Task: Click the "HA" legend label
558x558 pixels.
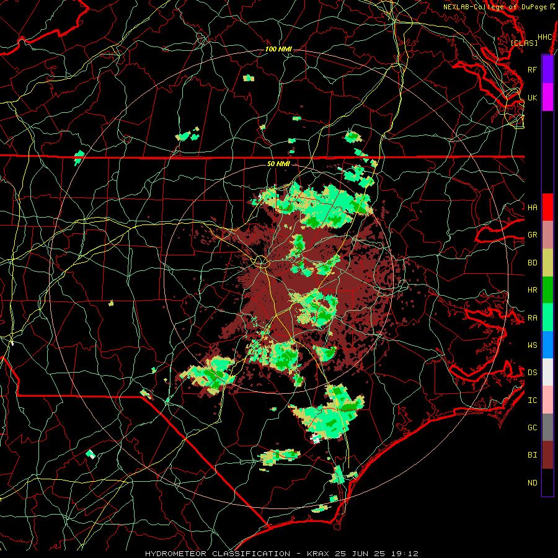Action: pos(532,207)
